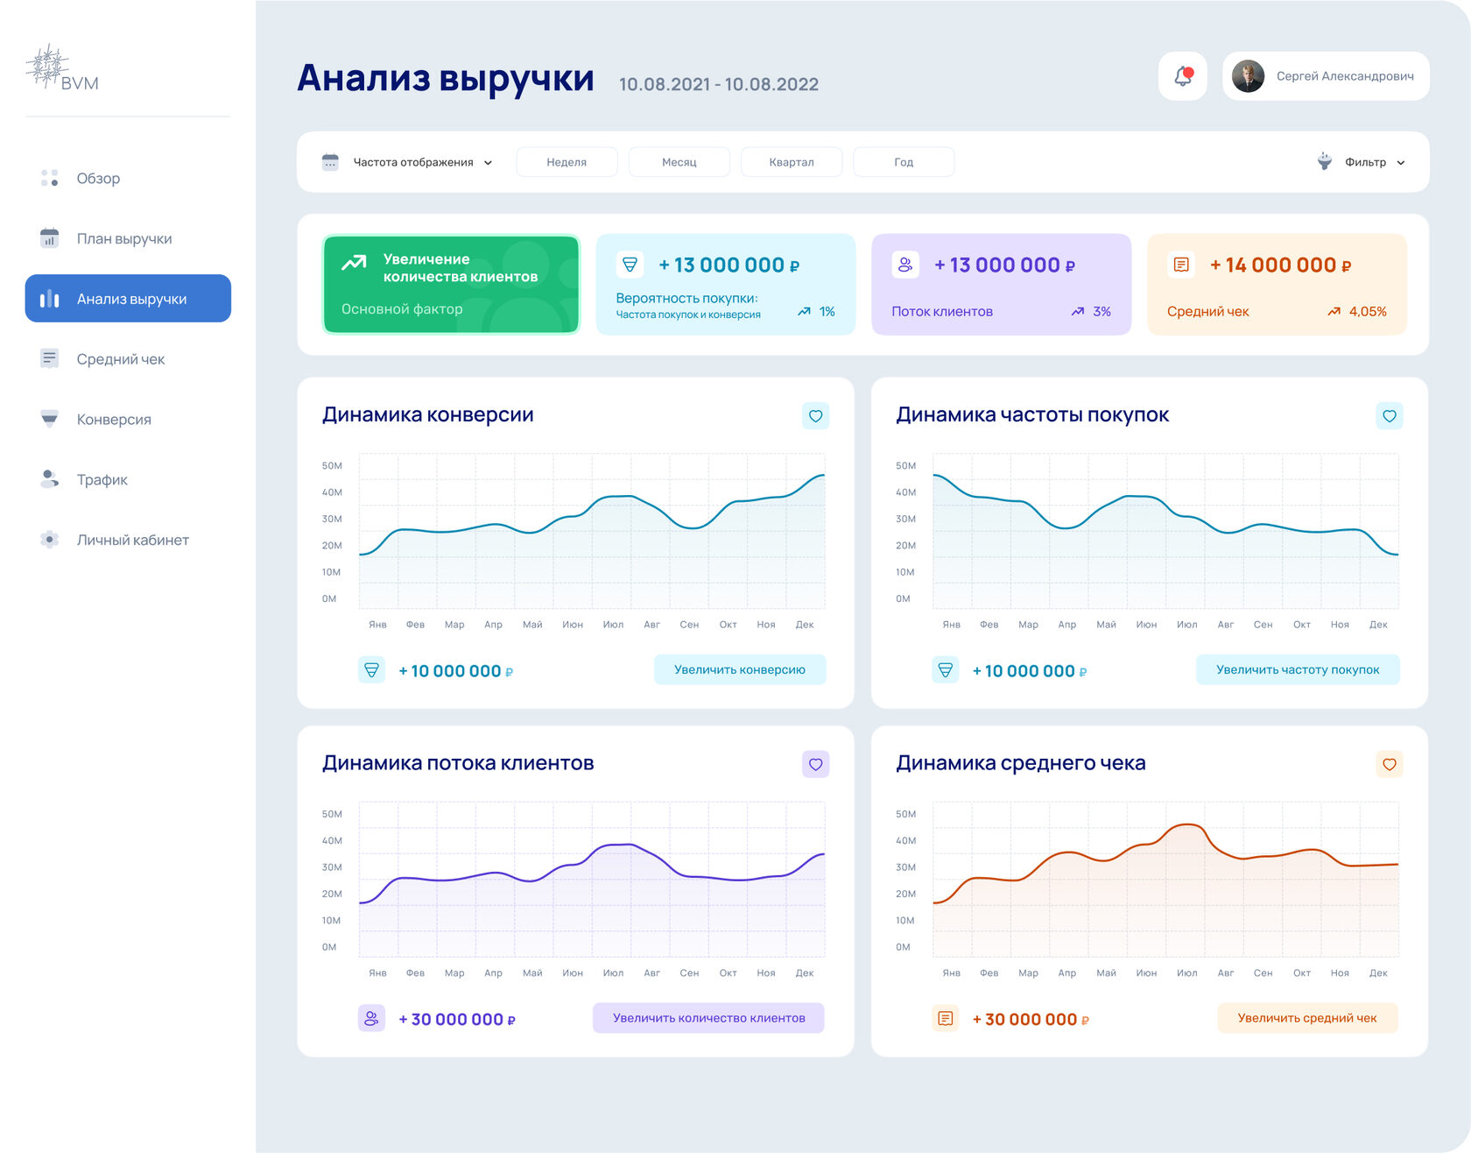Click the Фильтр funnel icon
The width and height of the screenshot is (1471, 1153).
pos(1325,161)
